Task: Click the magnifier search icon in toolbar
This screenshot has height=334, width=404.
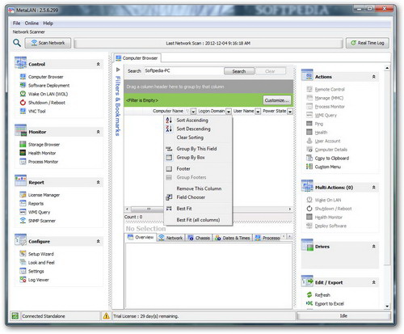Action: (17, 43)
